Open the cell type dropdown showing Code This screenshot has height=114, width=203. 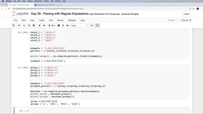[79, 26]
